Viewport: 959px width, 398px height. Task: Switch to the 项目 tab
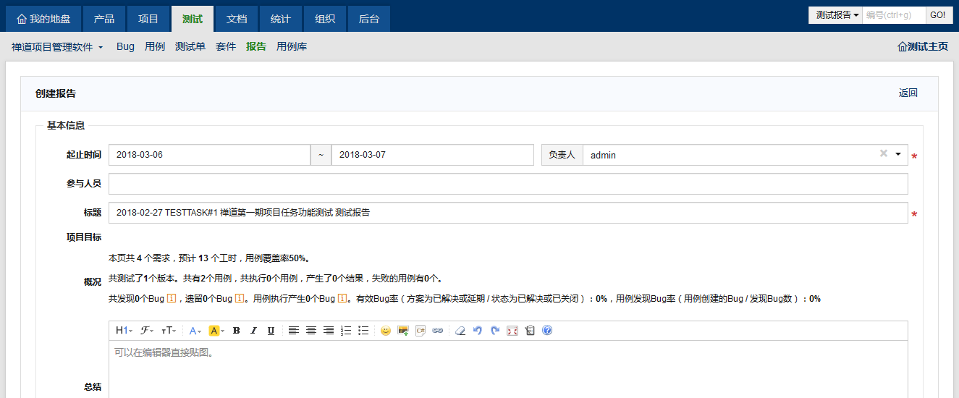tap(148, 19)
